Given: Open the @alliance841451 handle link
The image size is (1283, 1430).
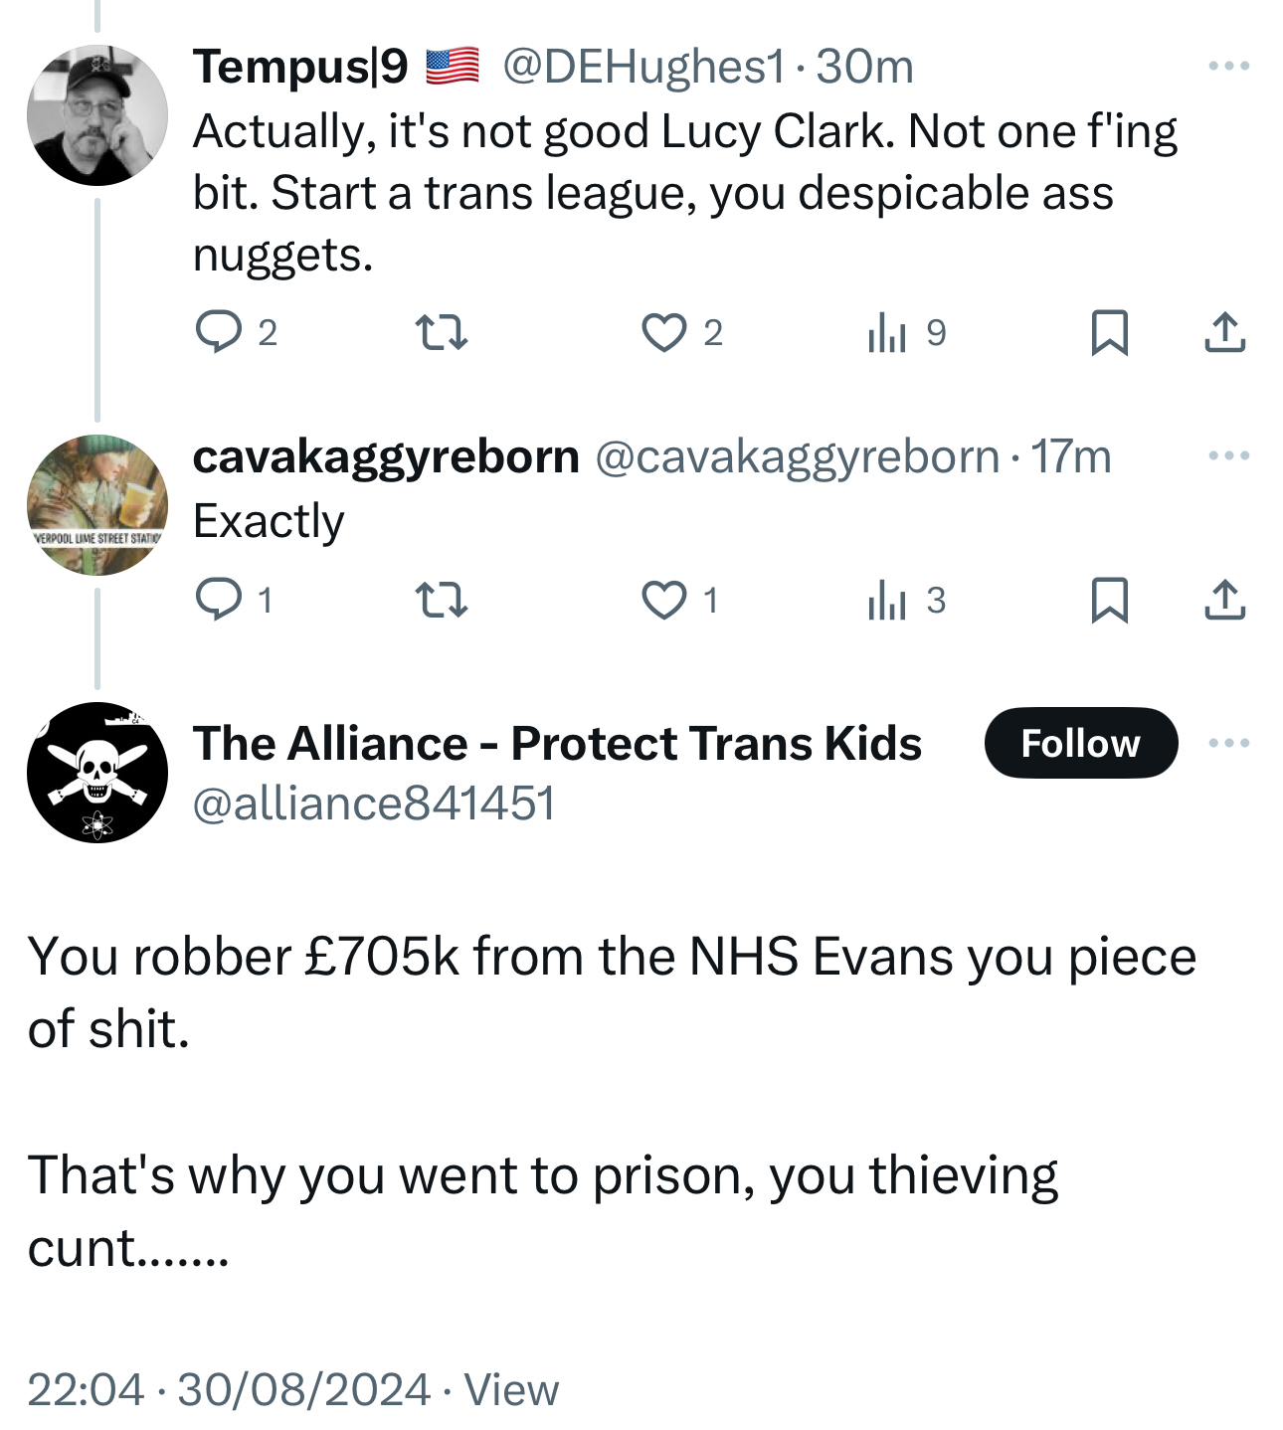Looking at the screenshot, I should tap(374, 804).
